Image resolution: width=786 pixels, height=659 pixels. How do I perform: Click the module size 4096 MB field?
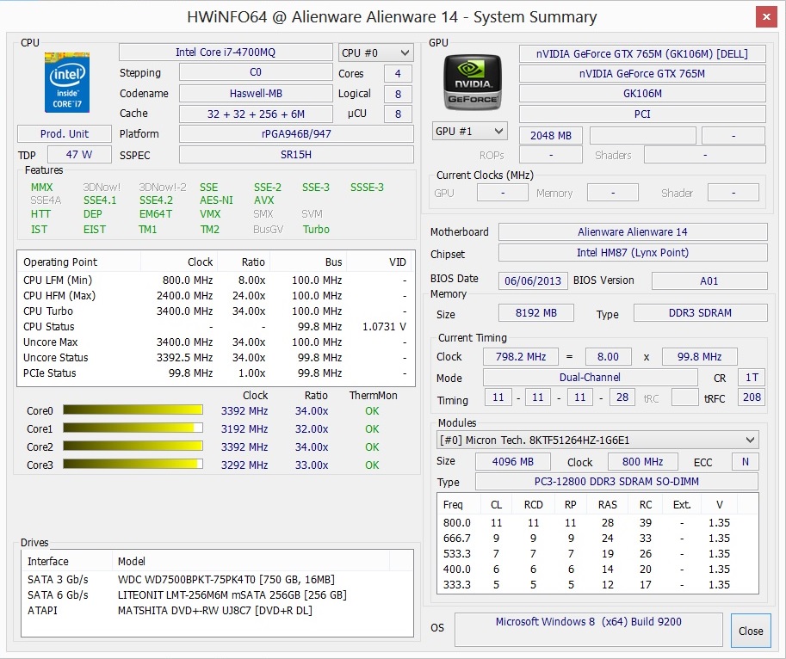pyautogui.click(x=513, y=461)
